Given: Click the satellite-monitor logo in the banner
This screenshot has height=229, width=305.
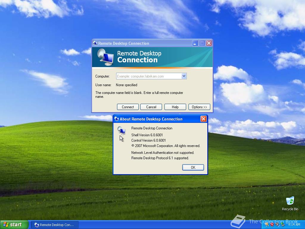Looking at the screenshot, I should 105,57.
